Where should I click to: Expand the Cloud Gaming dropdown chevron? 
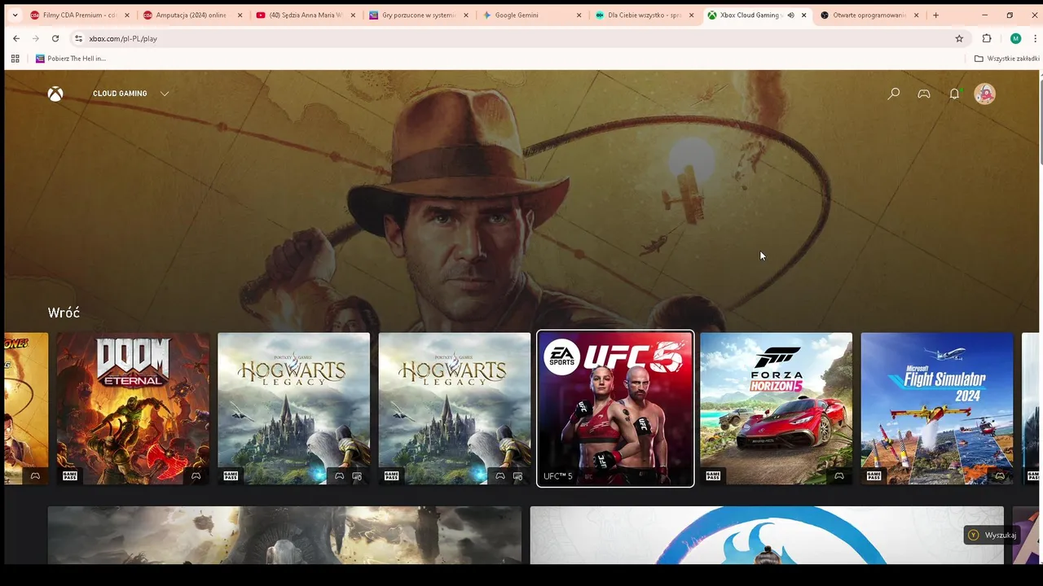pyautogui.click(x=165, y=94)
